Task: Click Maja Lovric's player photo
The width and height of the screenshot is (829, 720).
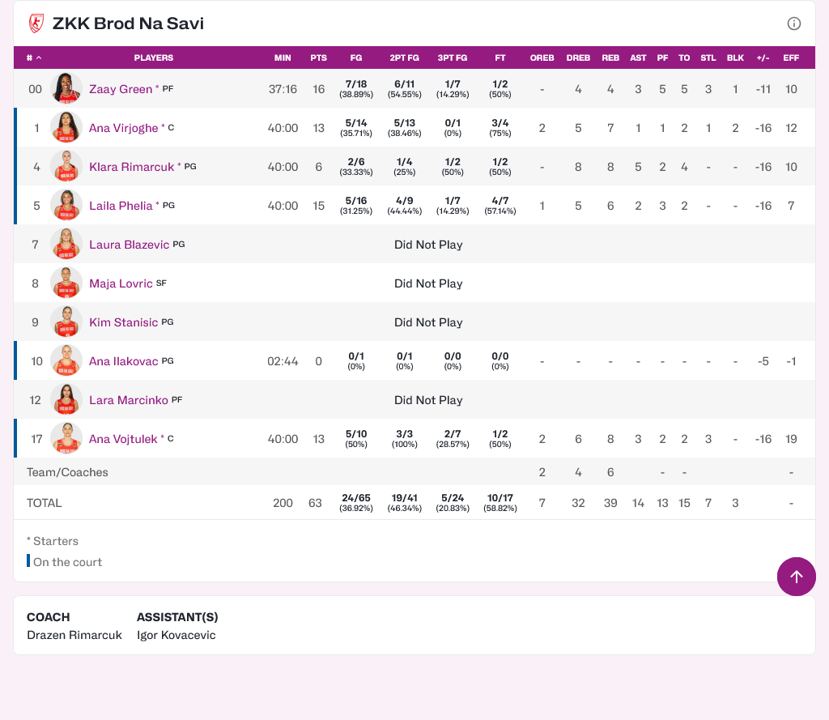Action: pos(66,283)
